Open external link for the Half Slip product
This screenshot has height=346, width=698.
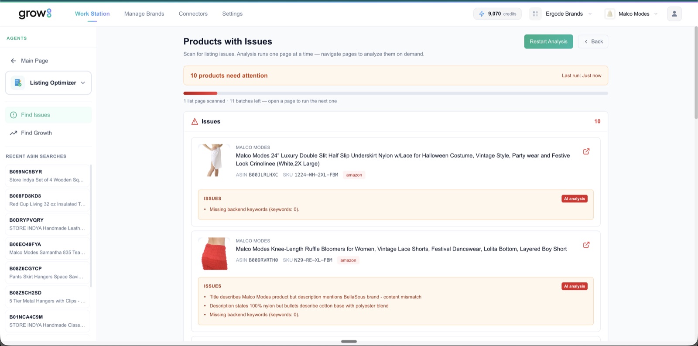click(x=586, y=151)
